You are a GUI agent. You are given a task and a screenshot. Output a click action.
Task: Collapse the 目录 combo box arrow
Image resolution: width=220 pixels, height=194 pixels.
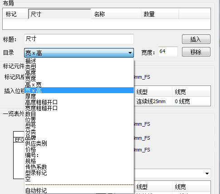click(130, 53)
